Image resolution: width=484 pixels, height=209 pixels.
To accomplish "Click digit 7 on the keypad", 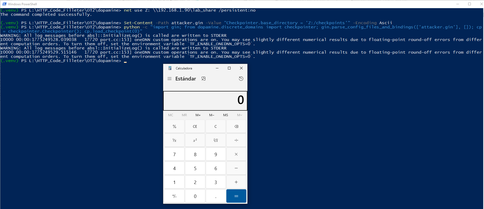I will pos(174,154).
